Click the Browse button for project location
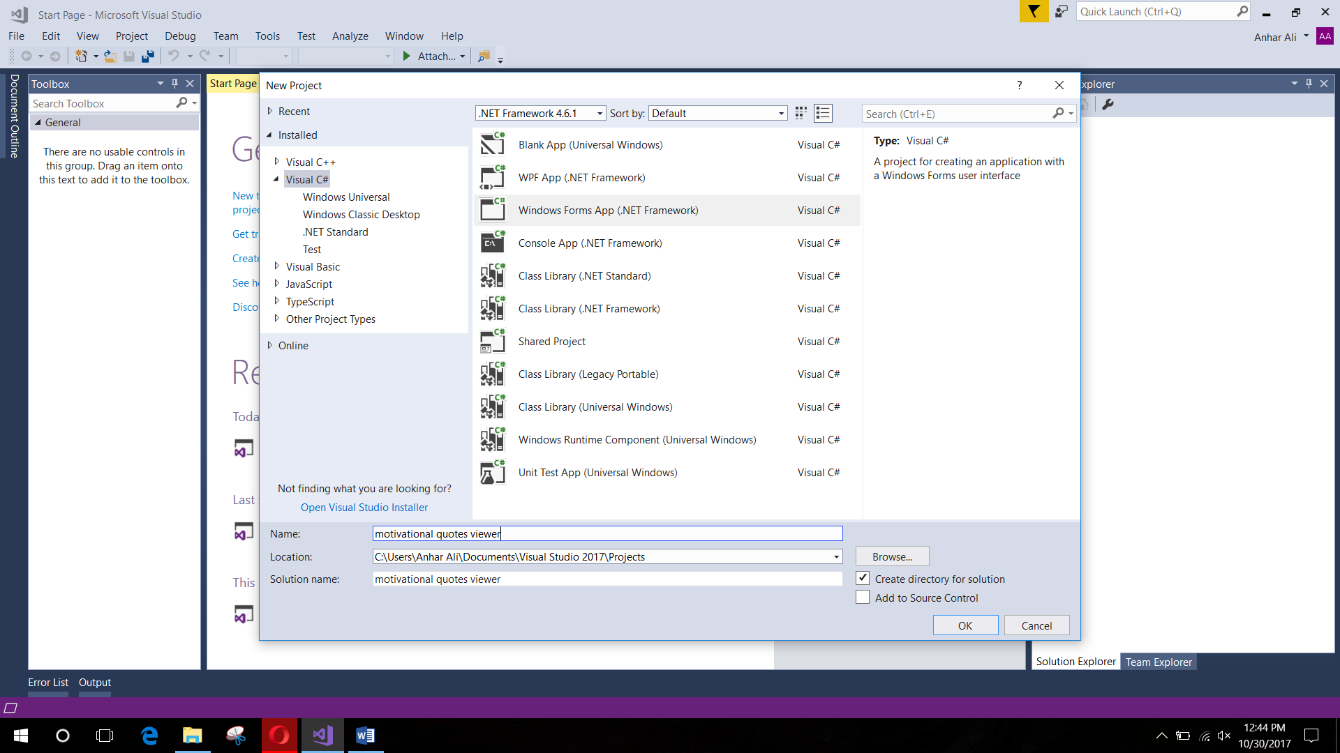1340x753 pixels. pos(891,556)
